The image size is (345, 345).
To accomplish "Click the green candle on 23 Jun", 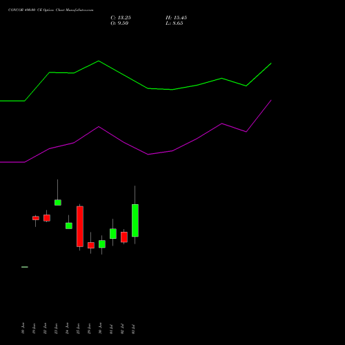I will click(58, 203).
